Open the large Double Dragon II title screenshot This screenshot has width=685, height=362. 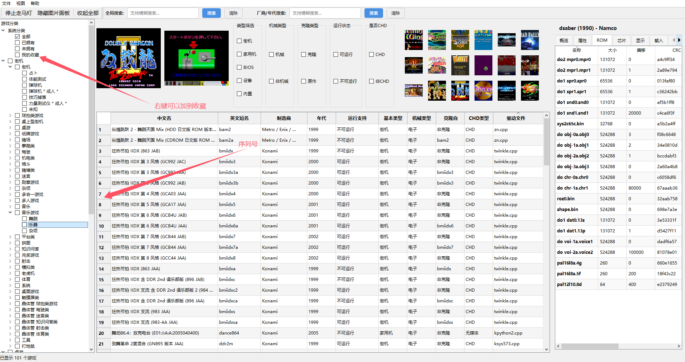pos(128,58)
